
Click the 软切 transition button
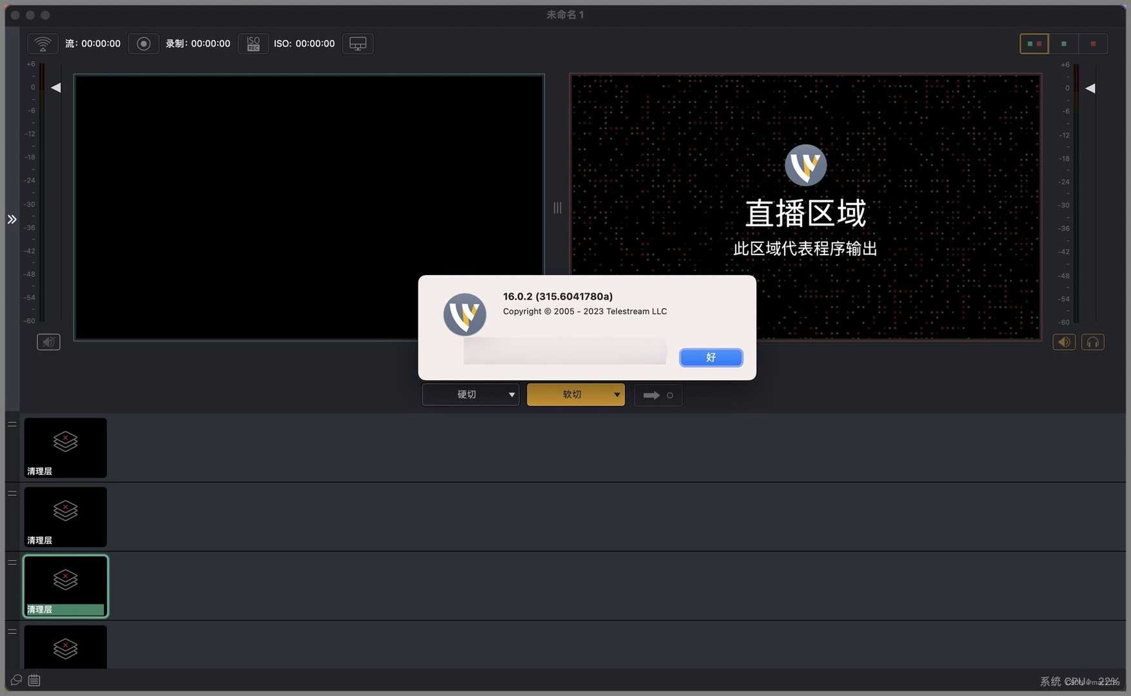tap(570, 395)
